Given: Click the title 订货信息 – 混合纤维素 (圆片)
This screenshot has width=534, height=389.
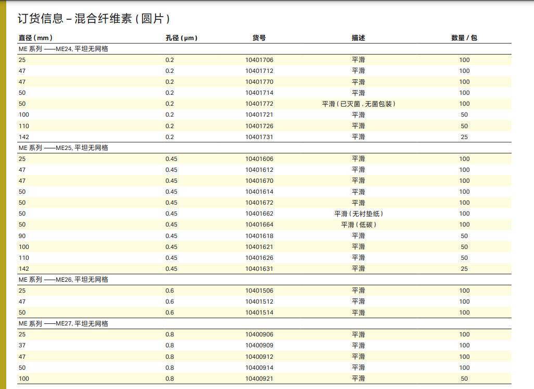Looking at the screenshot, I should 94,19.
